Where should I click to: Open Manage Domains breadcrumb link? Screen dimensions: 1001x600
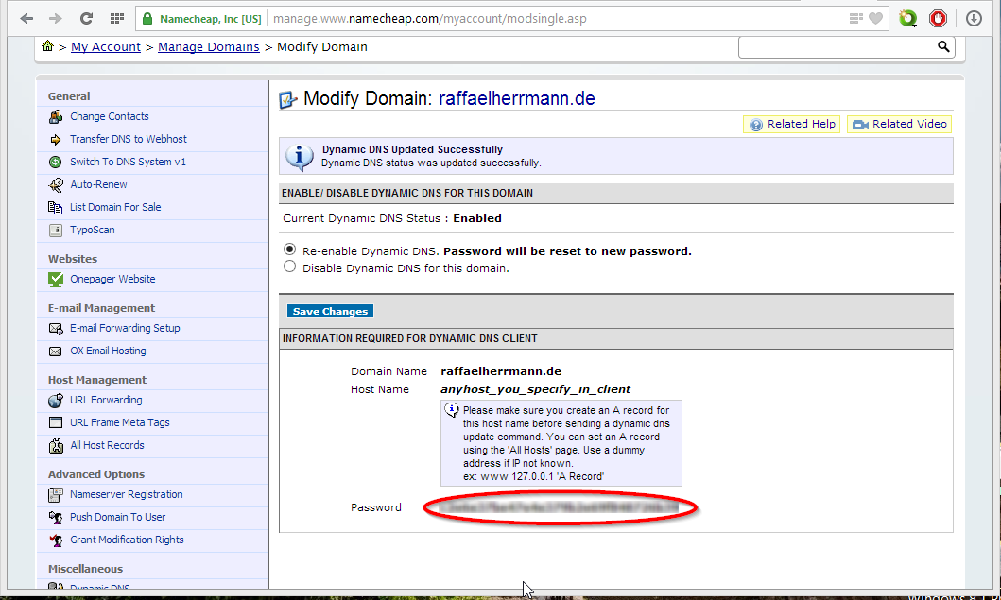pos(209,46)
